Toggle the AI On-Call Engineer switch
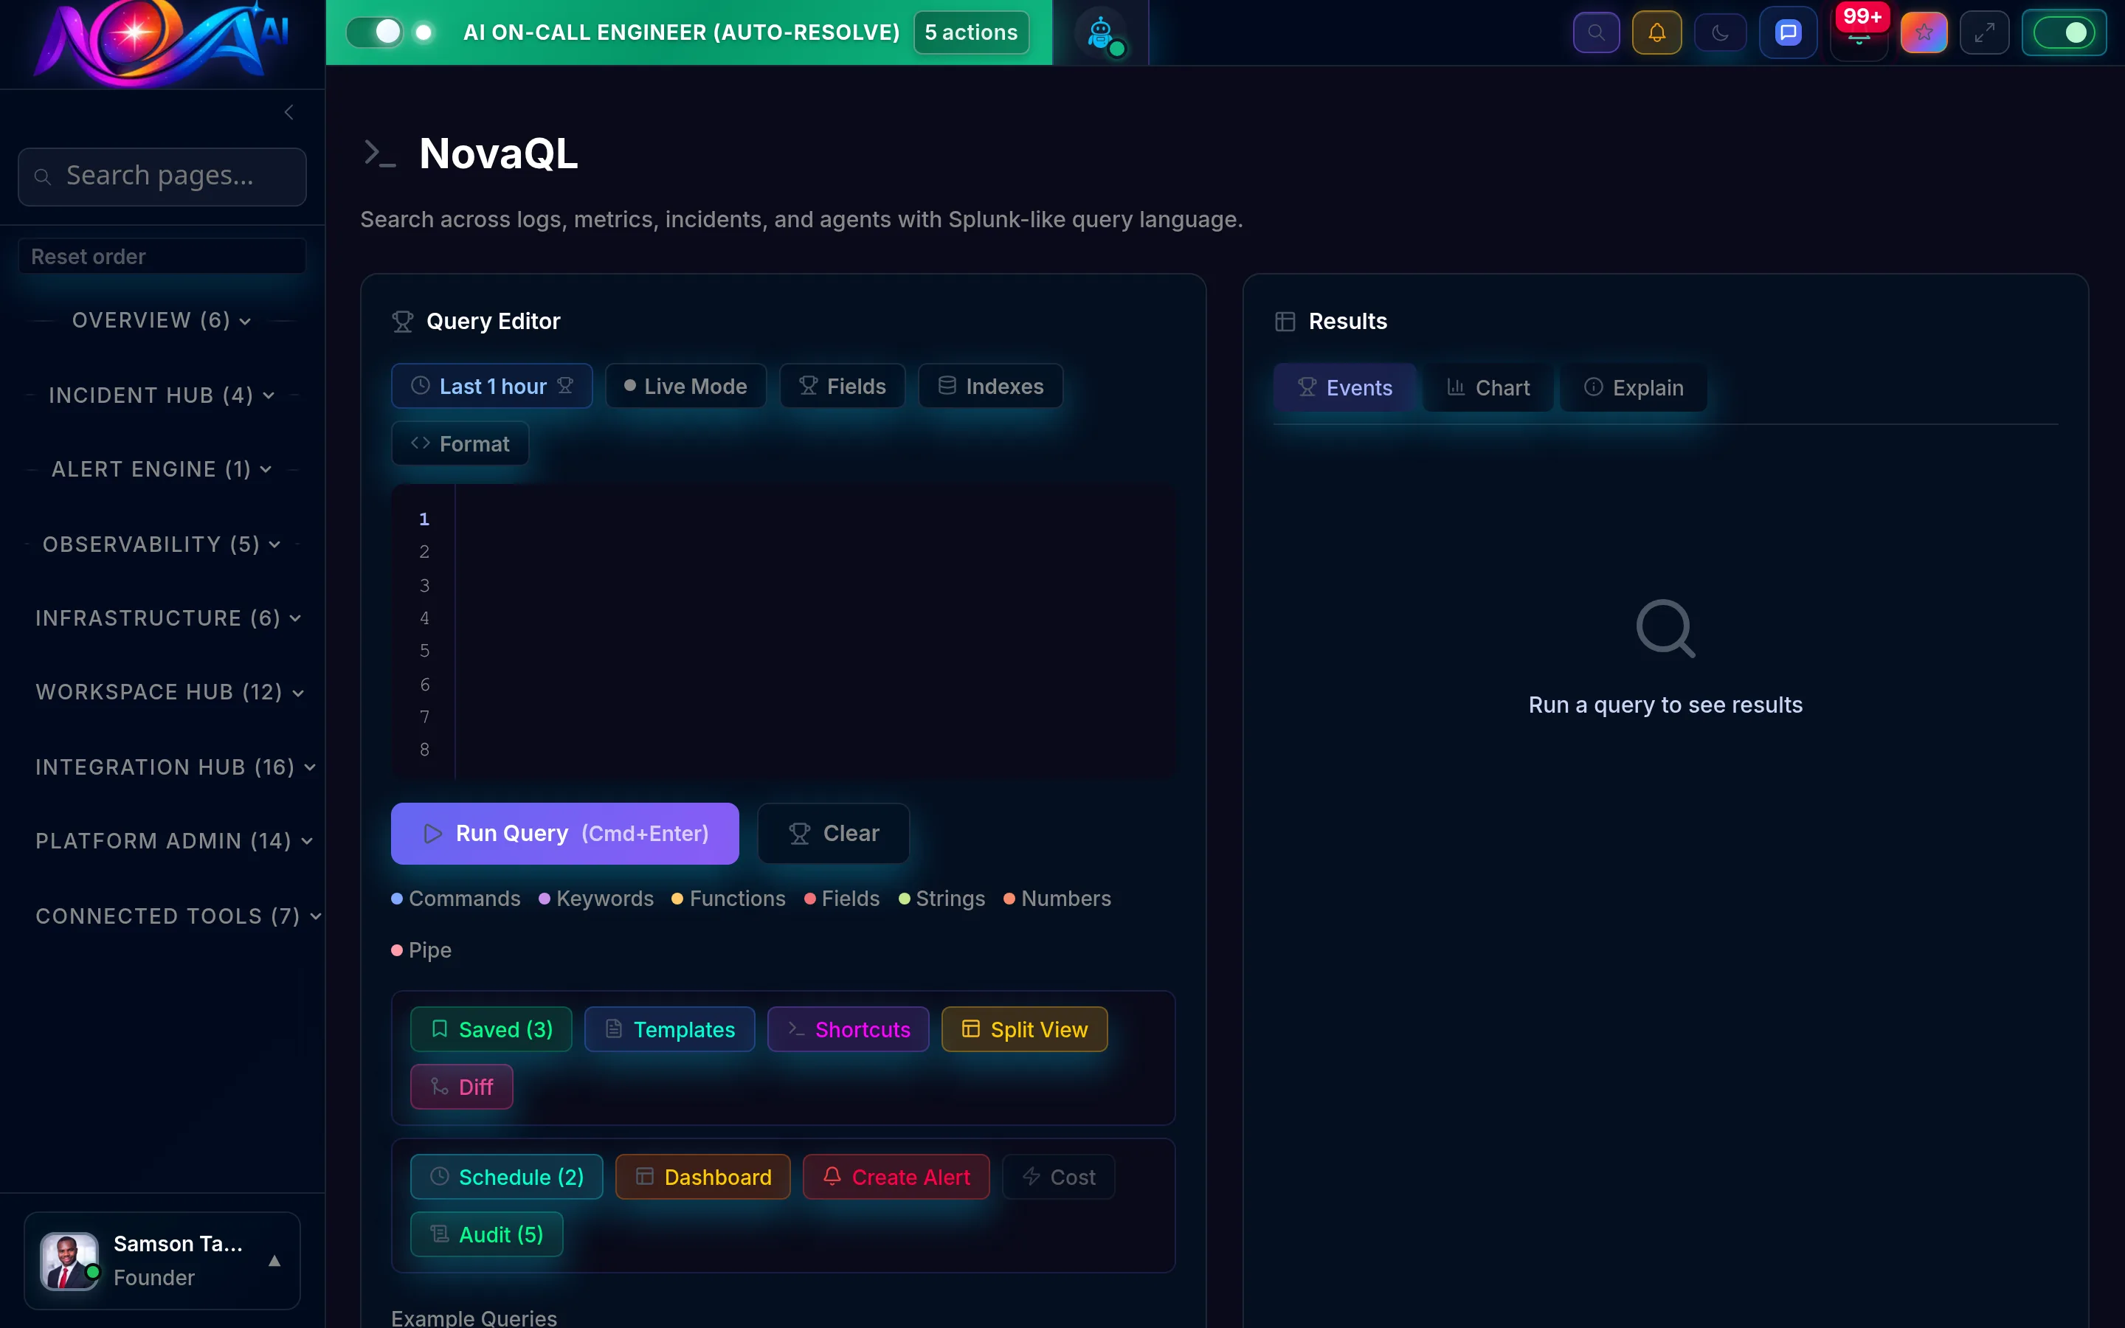Screen dimensions: 2125x1328 (x=377, y=32)
